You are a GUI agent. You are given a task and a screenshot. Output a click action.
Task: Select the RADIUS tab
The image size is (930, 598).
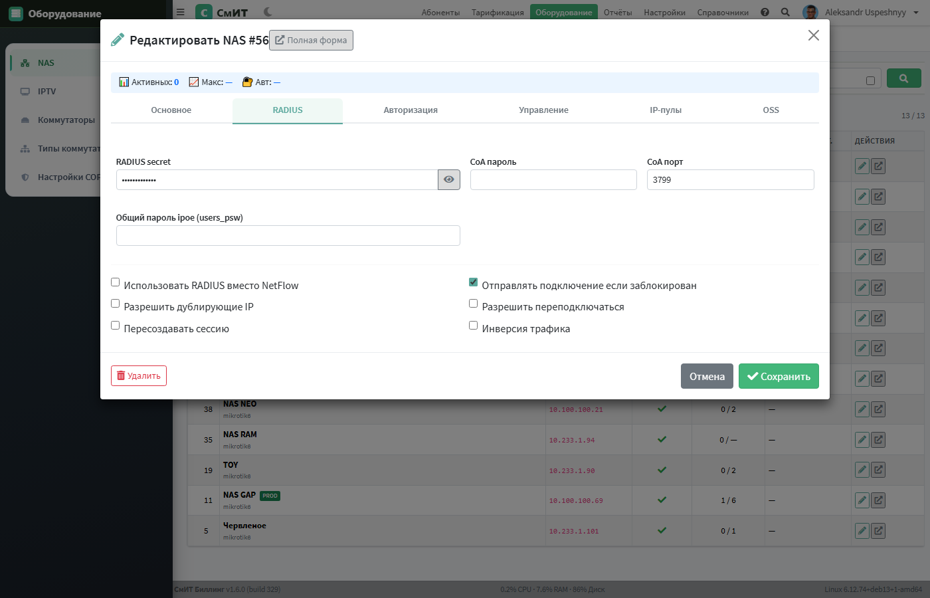pyautogui.click(x=288, y=110)
